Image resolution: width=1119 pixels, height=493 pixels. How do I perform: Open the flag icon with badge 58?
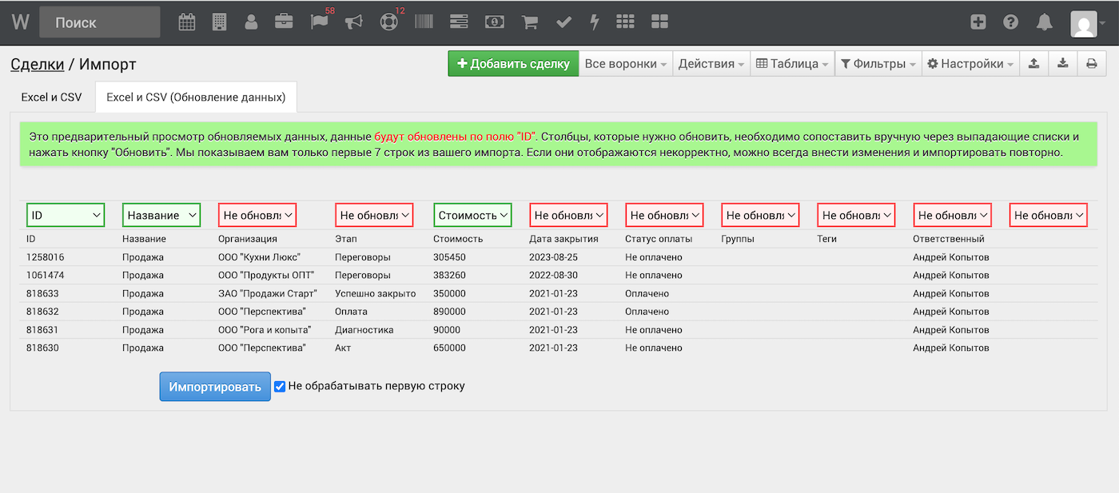(319, 22)
